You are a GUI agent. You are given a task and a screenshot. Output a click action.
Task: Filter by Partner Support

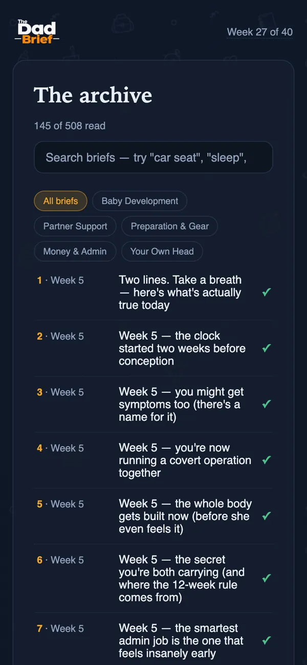75,226
